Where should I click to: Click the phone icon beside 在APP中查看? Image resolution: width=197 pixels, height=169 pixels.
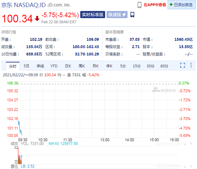point(139,5)
